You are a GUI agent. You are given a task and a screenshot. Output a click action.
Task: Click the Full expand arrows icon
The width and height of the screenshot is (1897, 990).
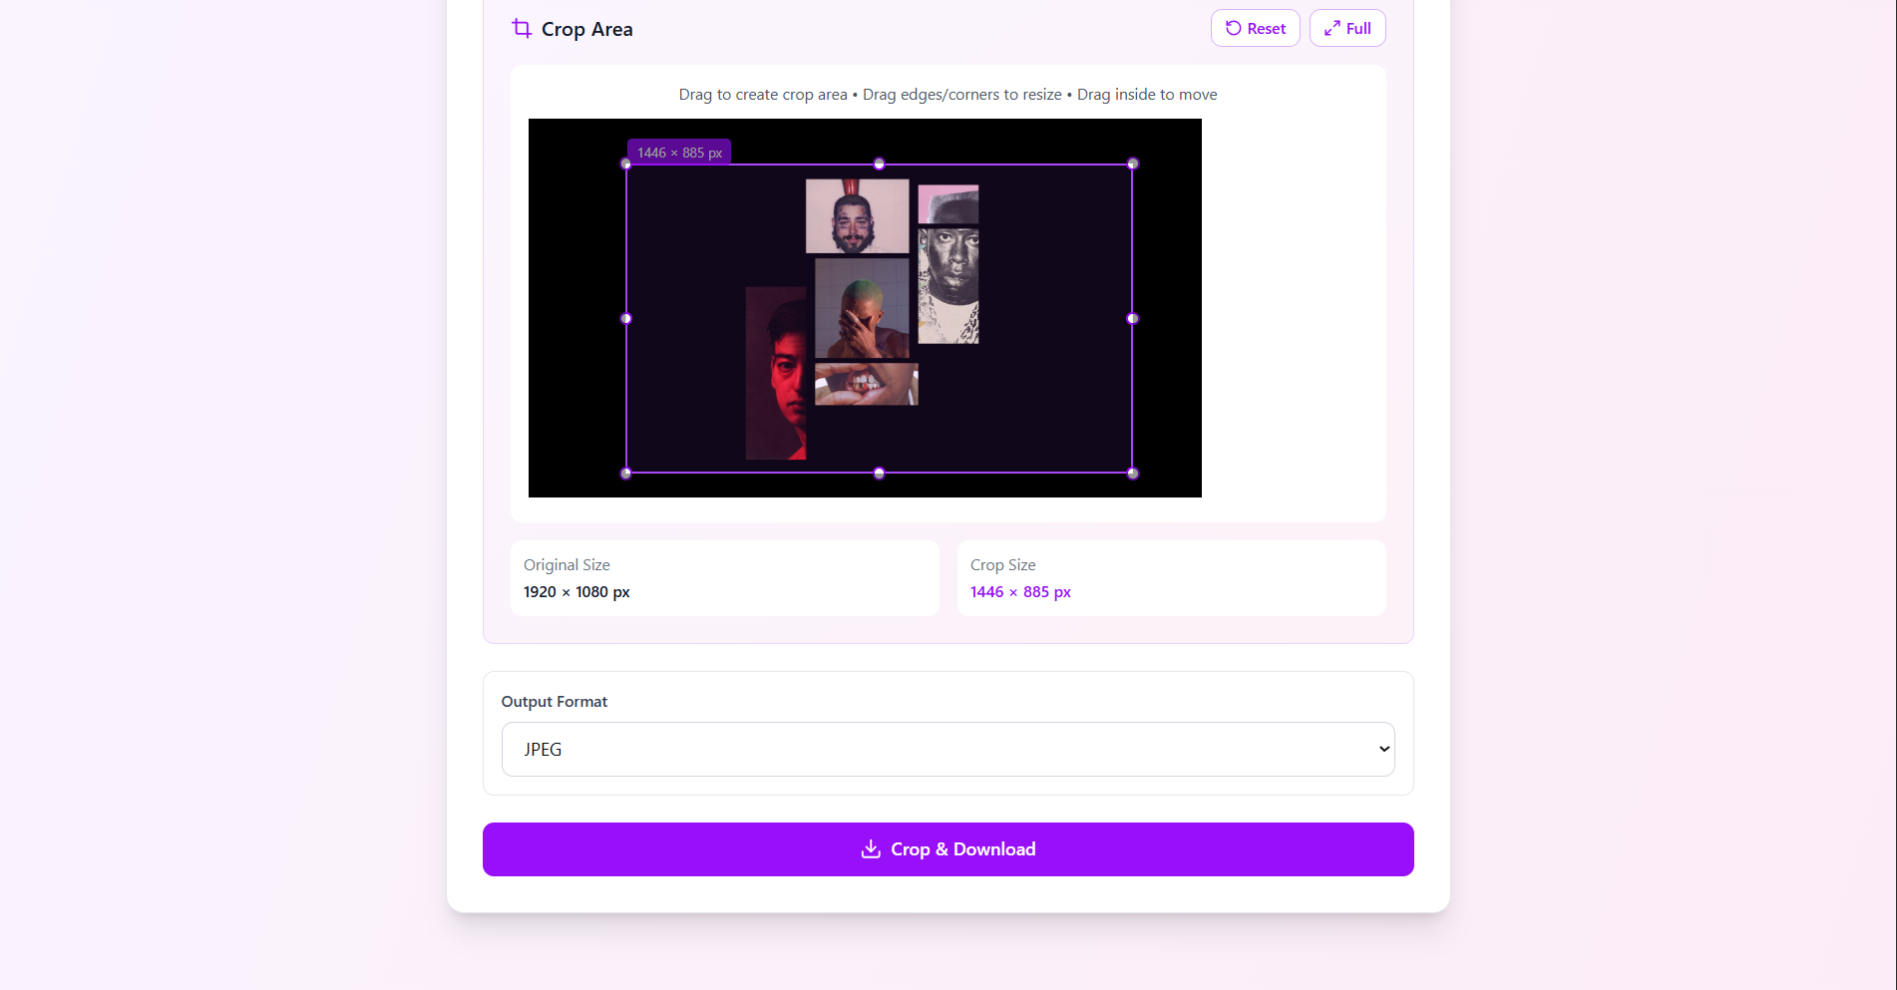[1332, 28]
